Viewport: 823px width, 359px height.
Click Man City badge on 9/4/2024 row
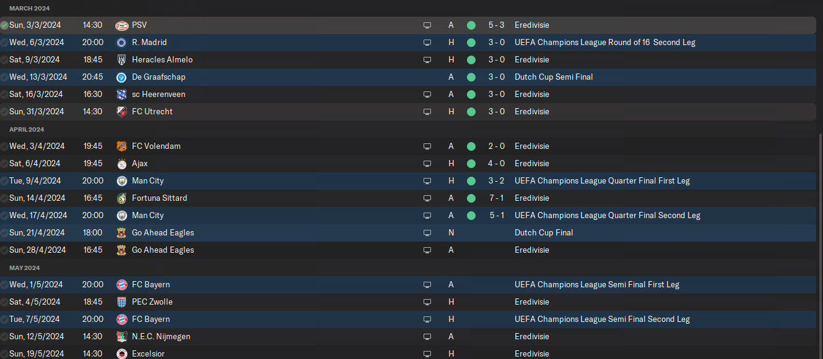click(x=121, y=181)
